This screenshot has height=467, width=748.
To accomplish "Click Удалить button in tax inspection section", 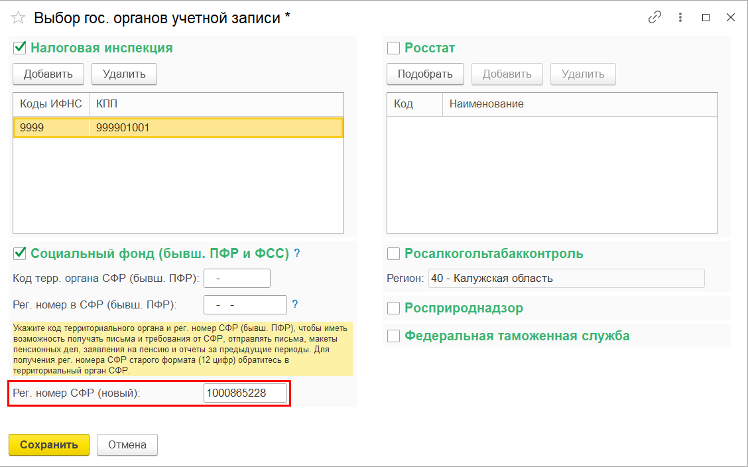I will click(124, 74).
